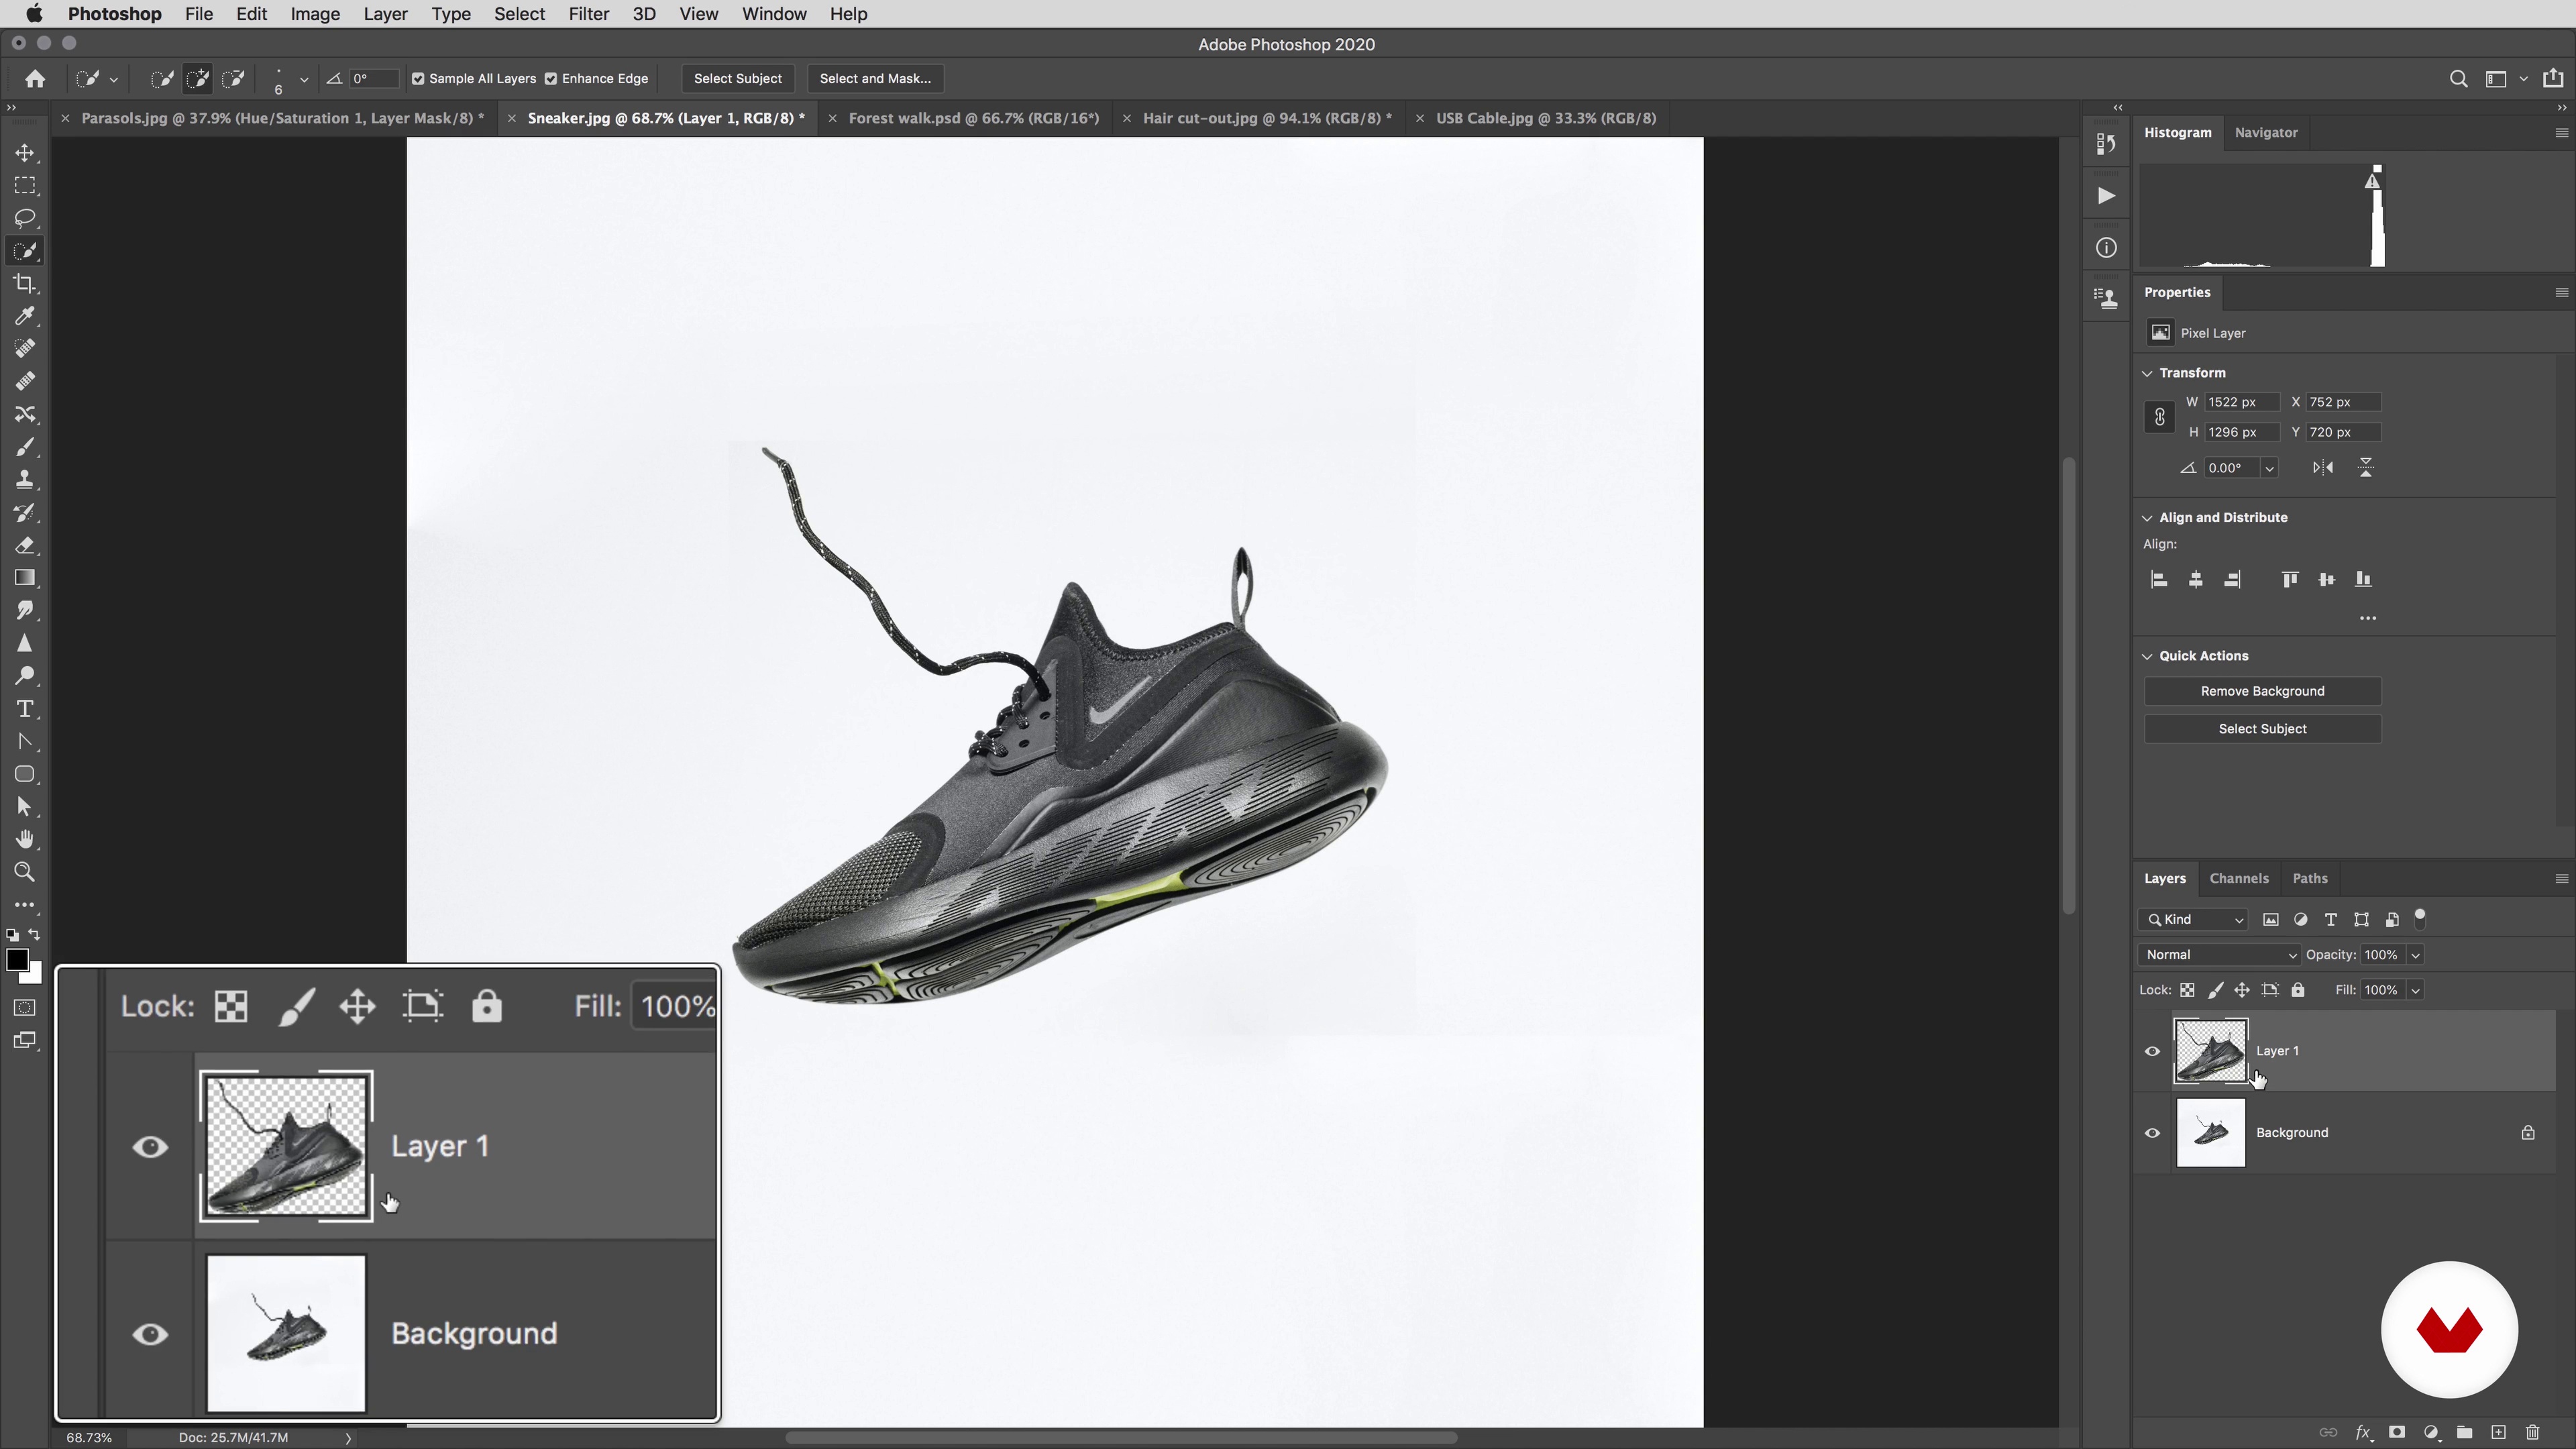
Task: Toggle Sample All Layers checkbox
Action: pos(419,79)
